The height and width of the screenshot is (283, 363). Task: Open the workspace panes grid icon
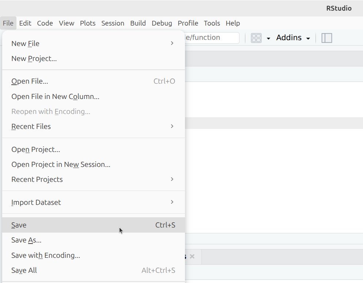tap(256, 38)
